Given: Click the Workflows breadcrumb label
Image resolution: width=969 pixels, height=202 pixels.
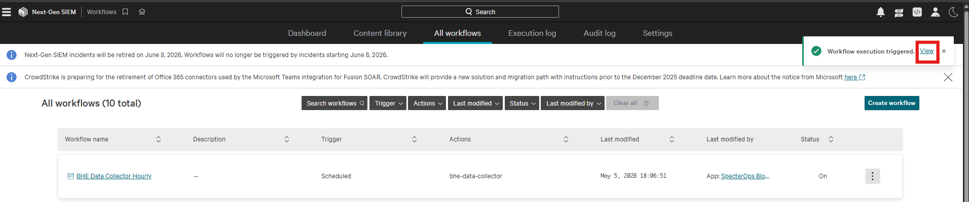Looking at the screenshot, I should 101,12.
